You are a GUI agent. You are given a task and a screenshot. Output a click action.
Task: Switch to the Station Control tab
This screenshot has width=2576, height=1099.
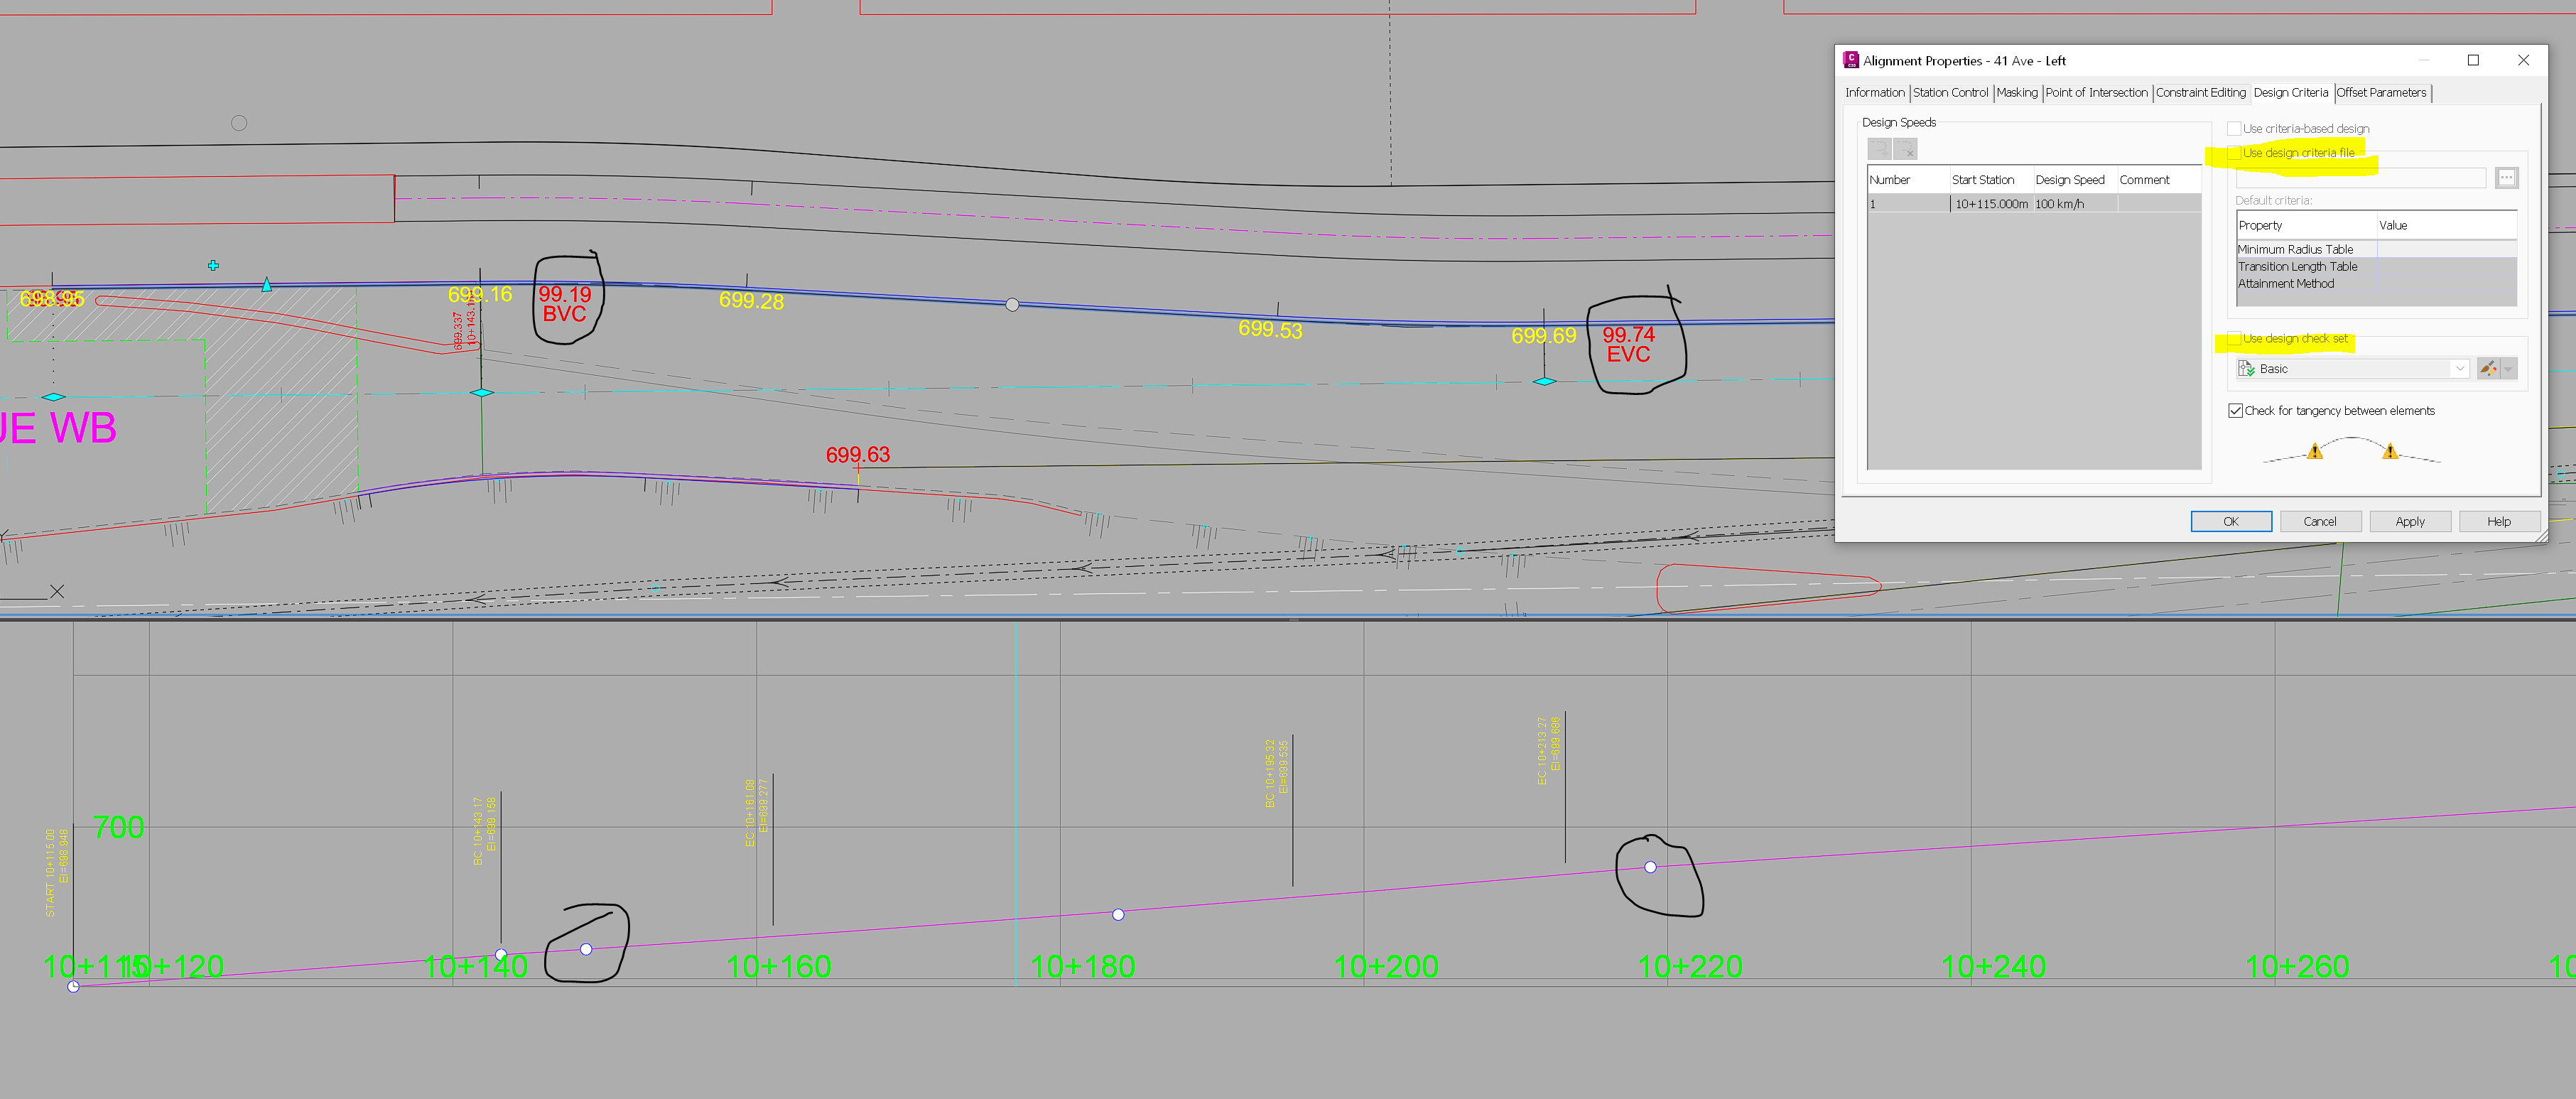[1950, 93]
